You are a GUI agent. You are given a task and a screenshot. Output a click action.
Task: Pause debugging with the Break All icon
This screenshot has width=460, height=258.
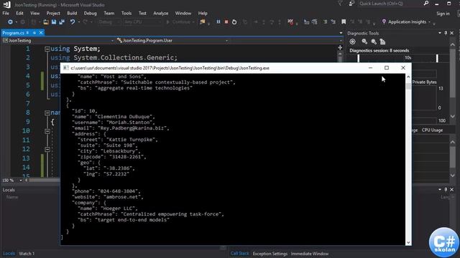tap(218, 22)
